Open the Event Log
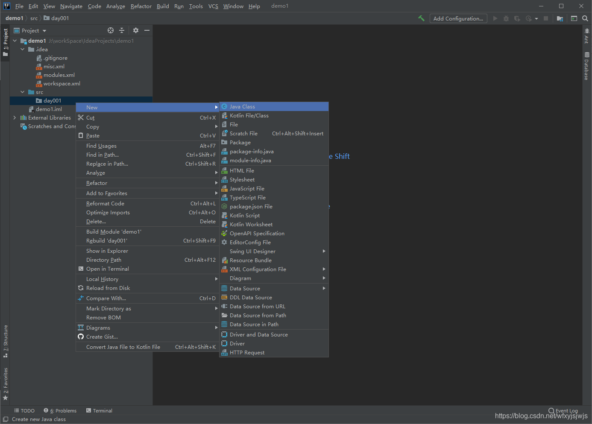Screen dimensions: 592x424 click(x=563, y=411)
